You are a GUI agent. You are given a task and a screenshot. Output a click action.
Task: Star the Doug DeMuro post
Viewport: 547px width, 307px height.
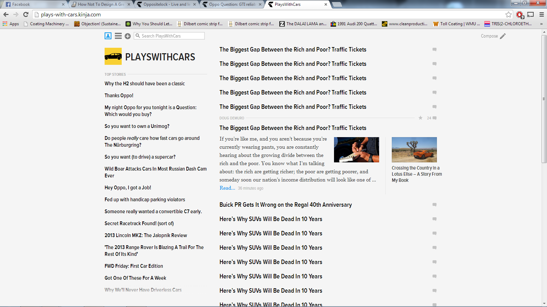pyautogui.click(x=421, y=118)
